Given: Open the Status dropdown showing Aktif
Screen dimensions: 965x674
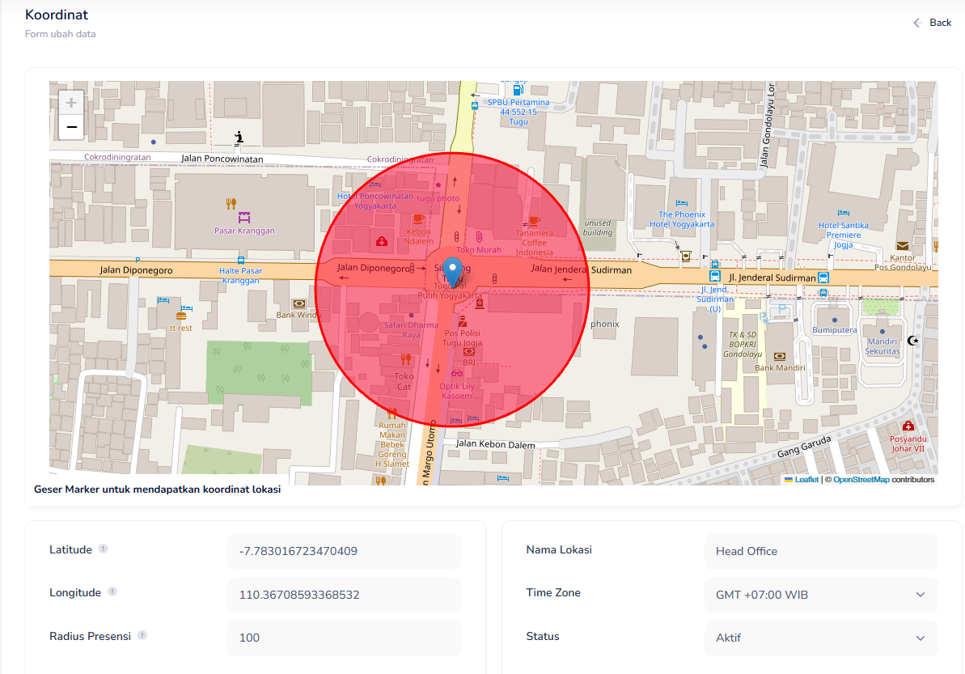Looking at the screenshot, I should point(819,638).
